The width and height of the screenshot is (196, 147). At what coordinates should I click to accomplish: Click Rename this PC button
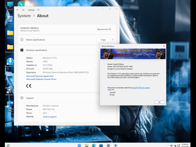click(x=104, y=29)
